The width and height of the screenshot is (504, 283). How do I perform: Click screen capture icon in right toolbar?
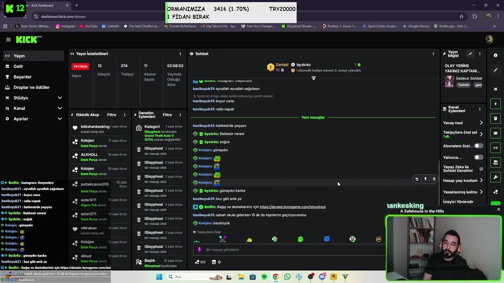point(495,89)
